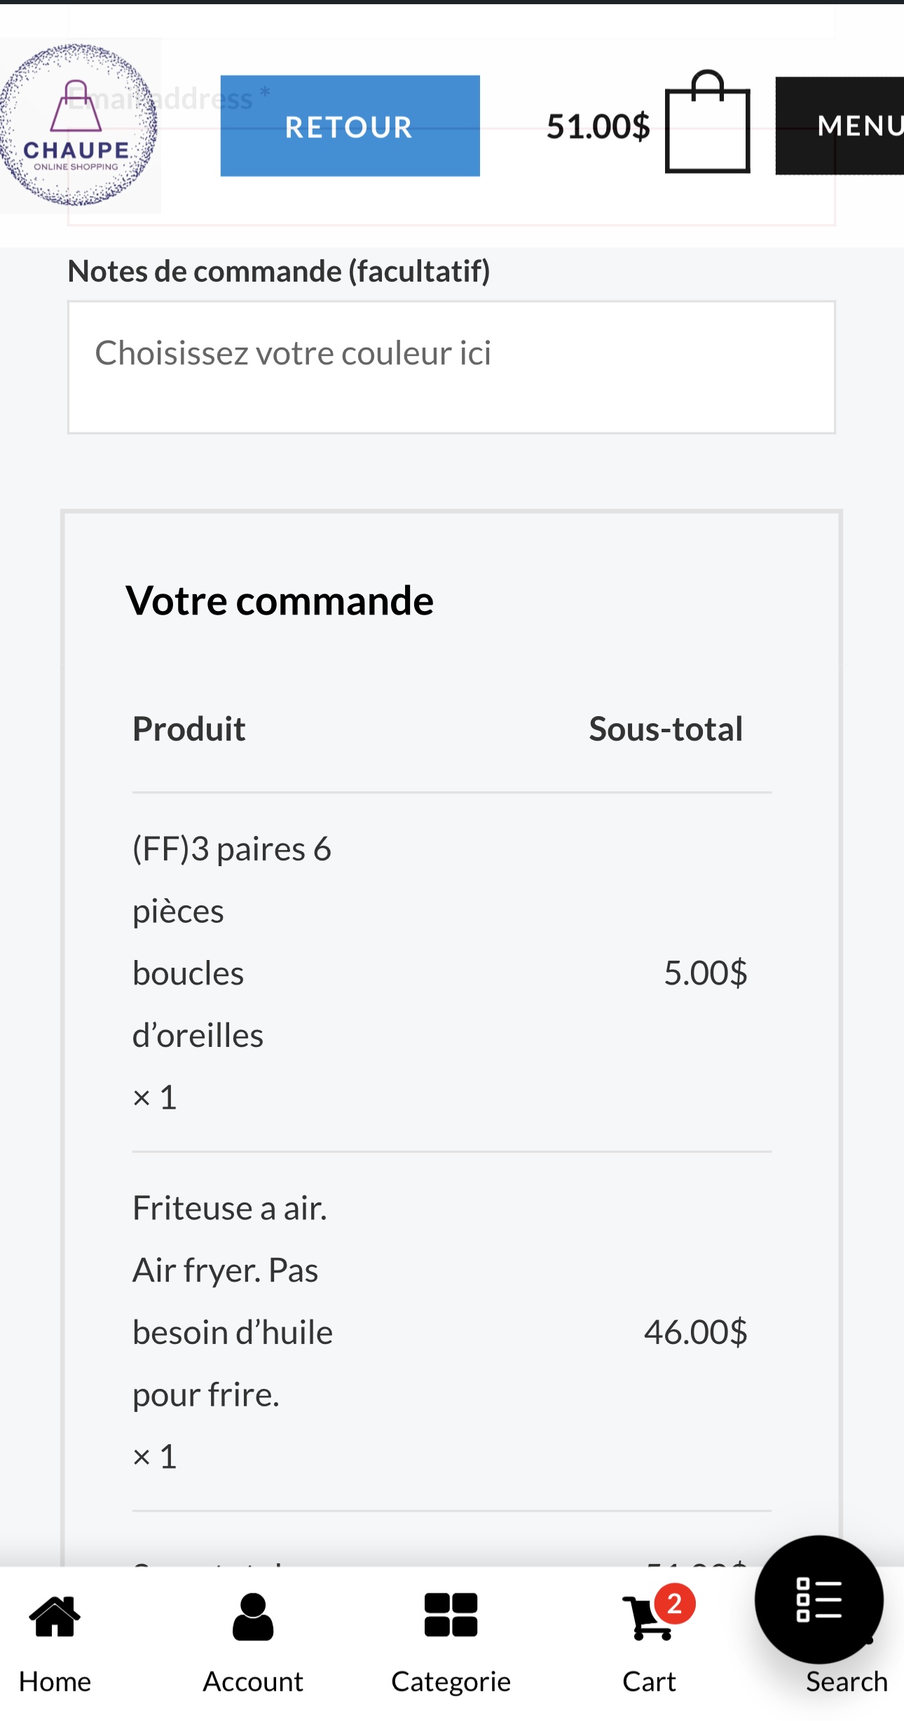Click the Votre commande heading
The image size is (904, 1721).
280,601
